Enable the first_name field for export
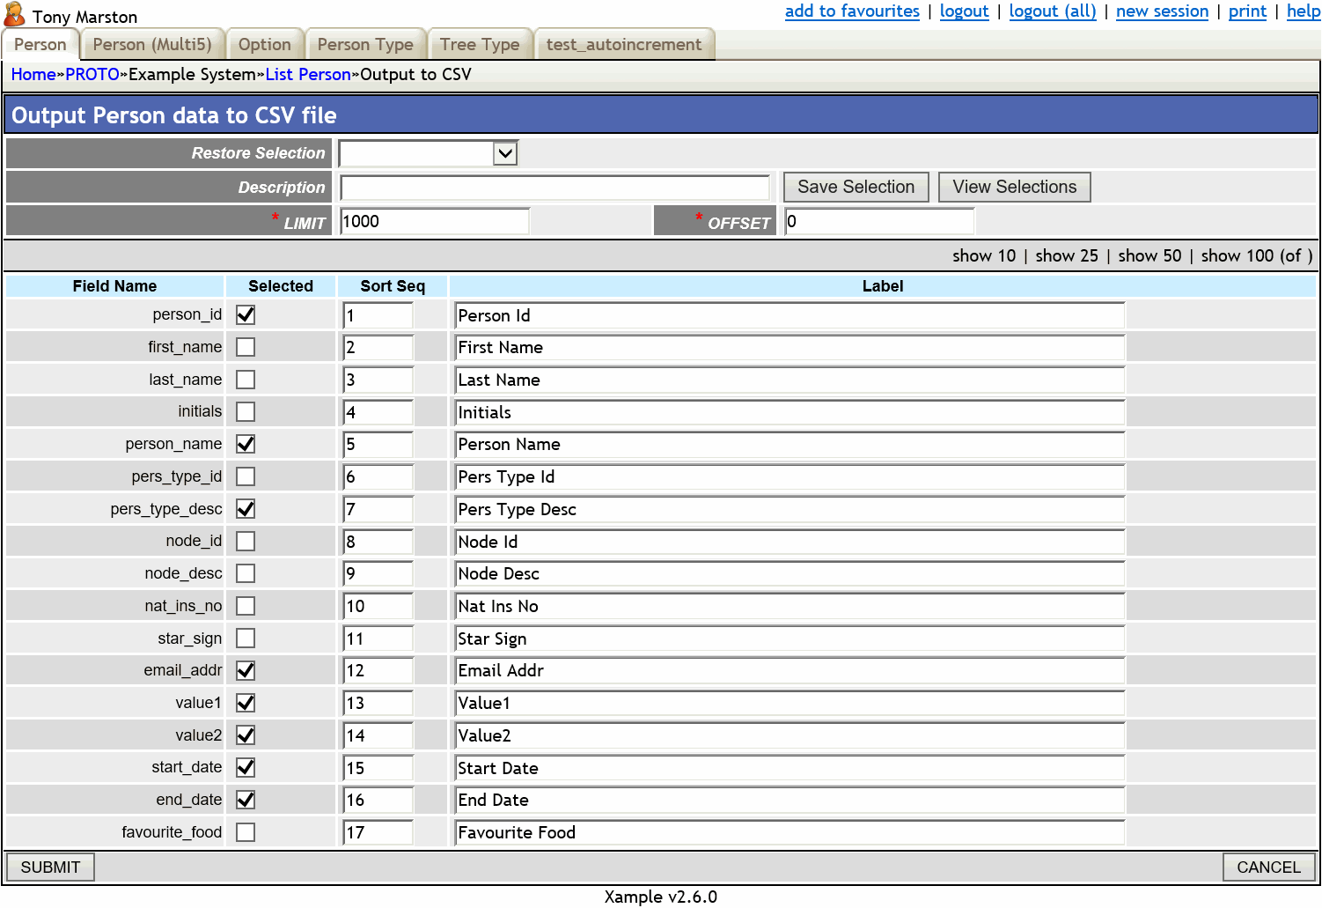The width and height of the screenshot is (1322, 908). point(245,346)
